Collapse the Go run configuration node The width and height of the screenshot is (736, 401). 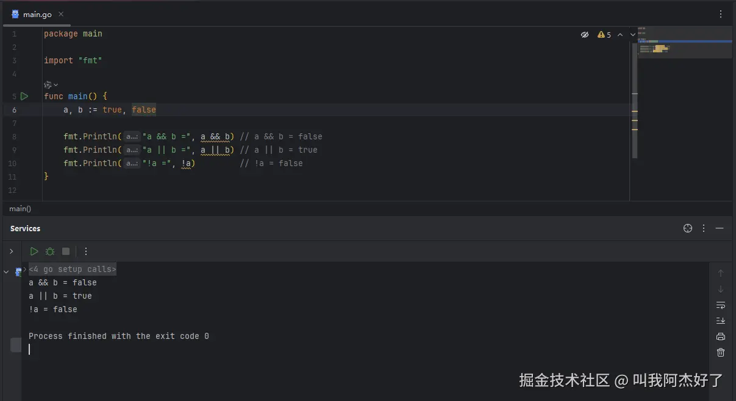click(x=7, y=272)
